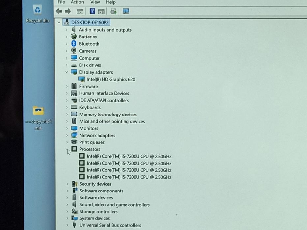Click the Firmware category icon
The height and width of the screenshot is (230, 307).
[x=74, y=86]
